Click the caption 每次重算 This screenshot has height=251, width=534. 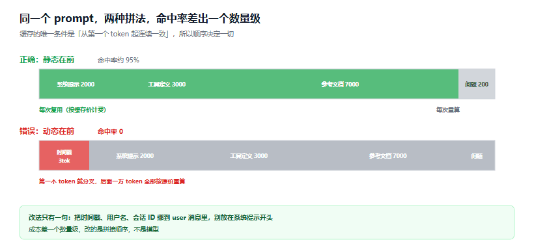448,110
